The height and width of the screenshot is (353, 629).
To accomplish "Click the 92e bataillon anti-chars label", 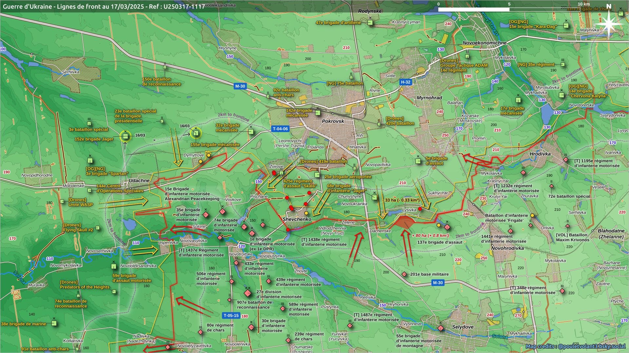I will coord(286,92).
